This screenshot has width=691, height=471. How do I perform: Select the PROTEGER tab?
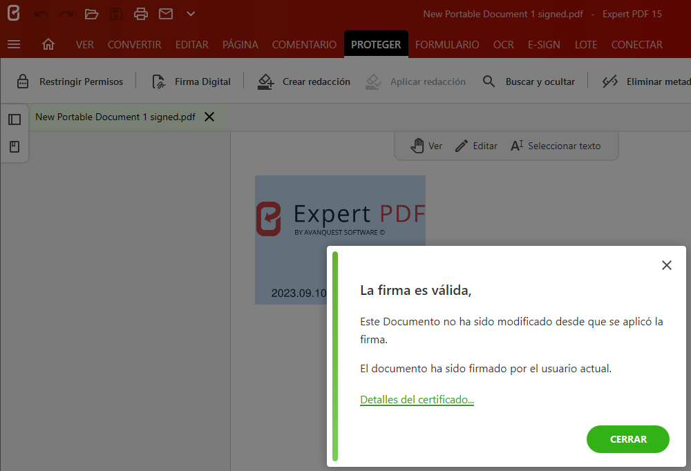coord(376,44)
